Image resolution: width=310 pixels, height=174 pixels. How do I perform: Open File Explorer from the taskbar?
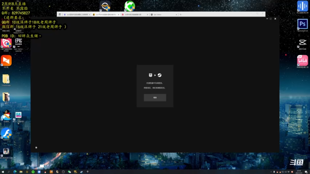pos(21,172)
